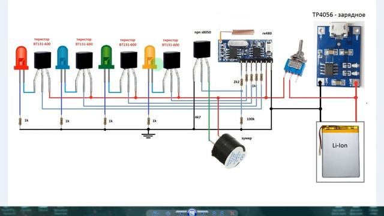
Task: Click the '2k2' resistor value
Action: tap(236, 82)
